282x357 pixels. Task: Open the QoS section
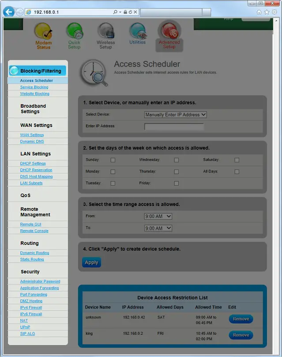click(26, 195)
